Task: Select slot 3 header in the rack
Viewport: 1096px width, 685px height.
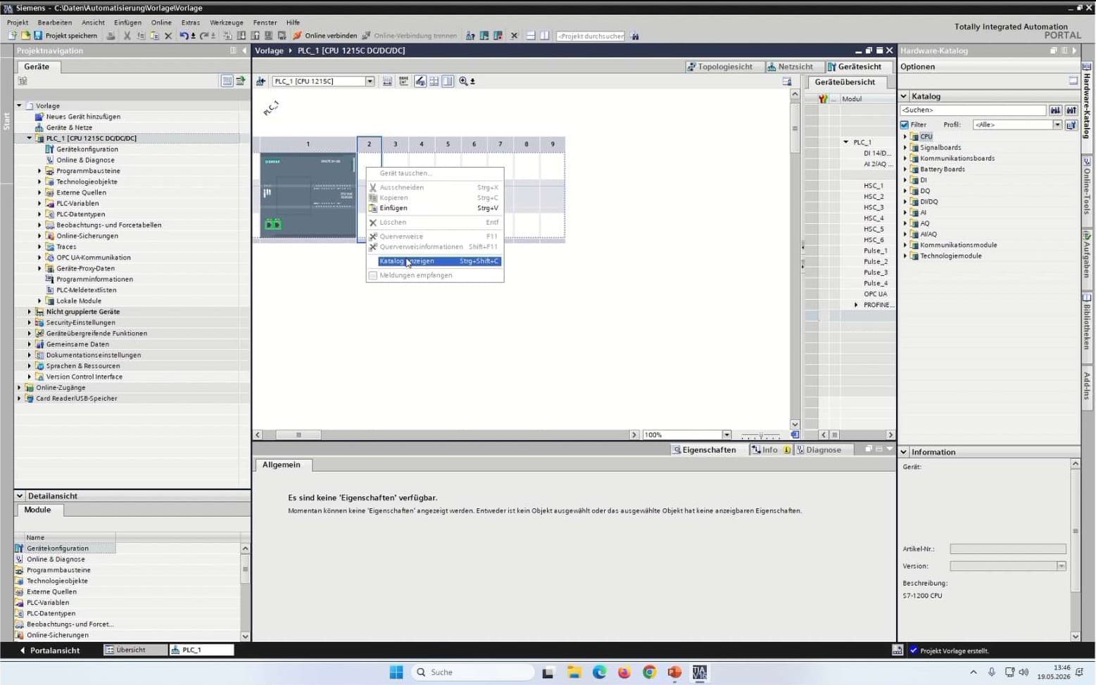Action: coord(396,144)
